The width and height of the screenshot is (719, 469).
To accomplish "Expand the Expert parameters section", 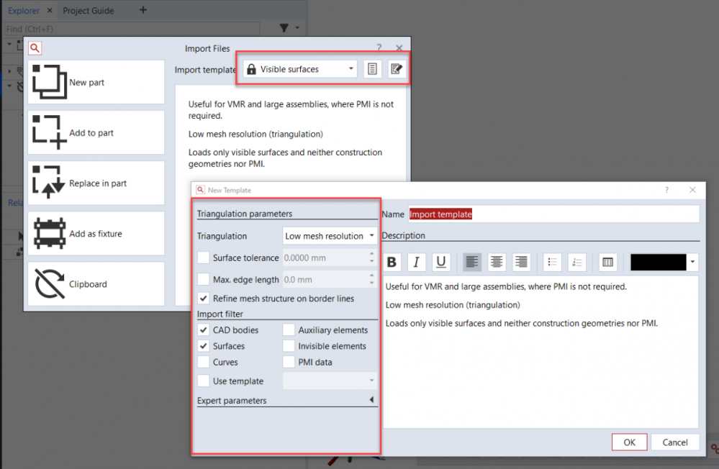I will (372, 401).
